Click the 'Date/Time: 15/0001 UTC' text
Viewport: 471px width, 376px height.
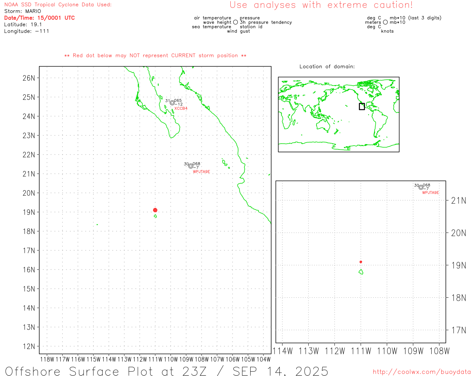click(39, 18)
